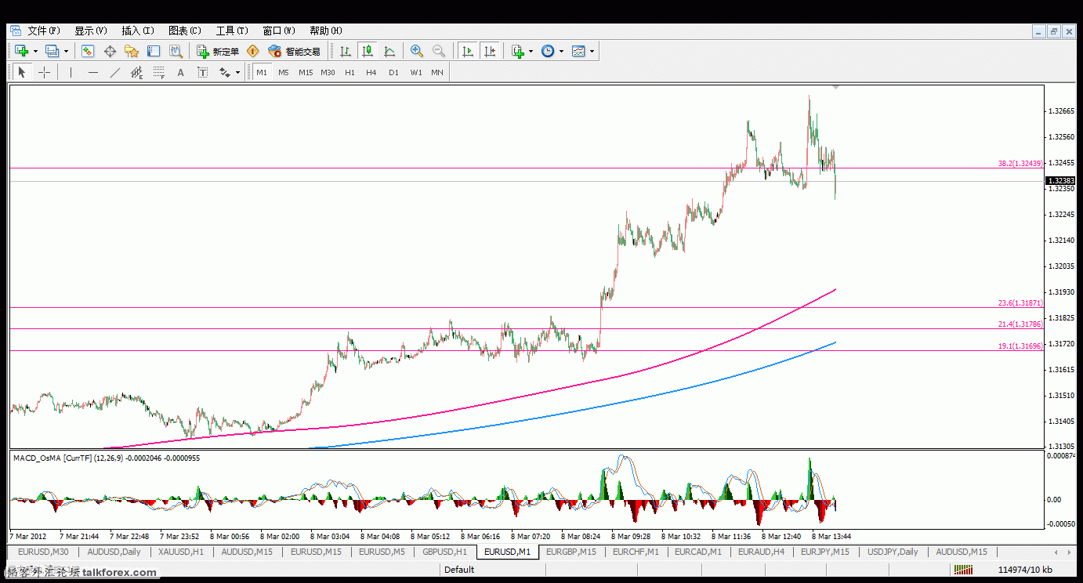Switch to the GBPUSD,H1 chart tab

tap(444, 552)
